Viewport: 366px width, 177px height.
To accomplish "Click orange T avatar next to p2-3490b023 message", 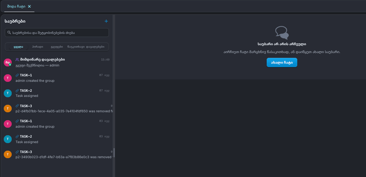I will click(8, 154).
